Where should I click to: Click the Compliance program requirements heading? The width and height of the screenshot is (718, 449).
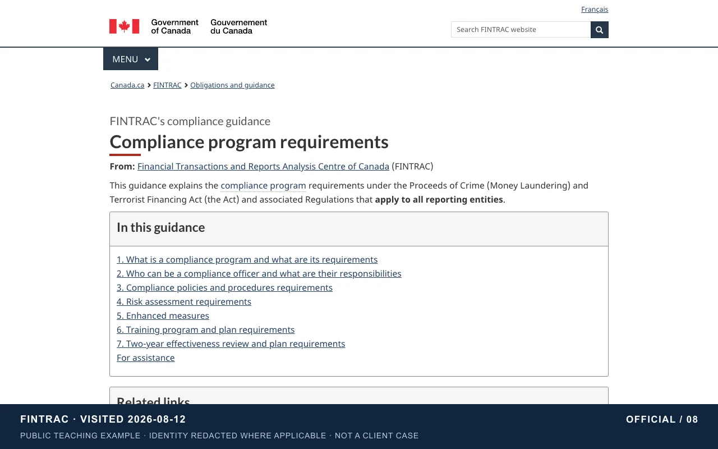[249, 142]
